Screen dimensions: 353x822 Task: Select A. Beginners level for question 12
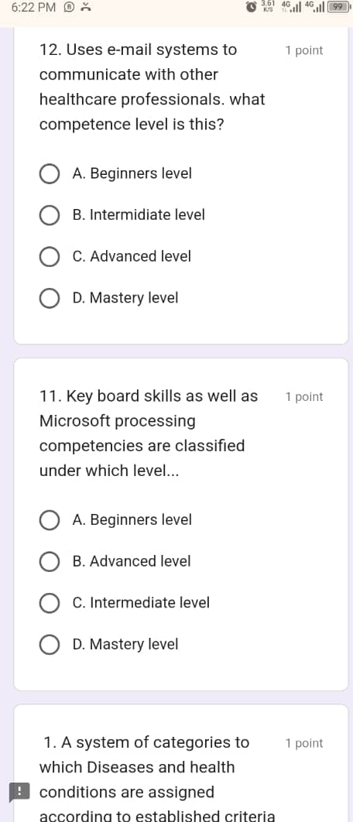click(116, 173)
